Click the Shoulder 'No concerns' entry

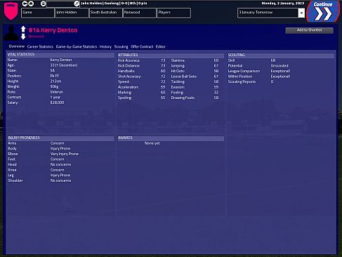(x=60, y=180)
